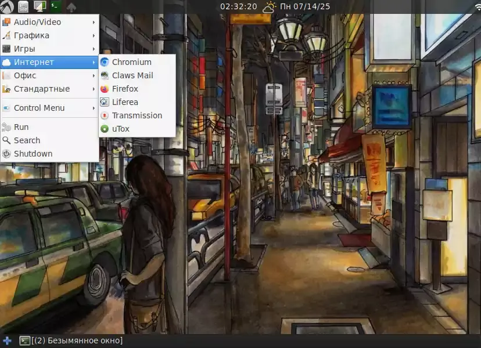Click the Игры category icon

click(6, 49)
